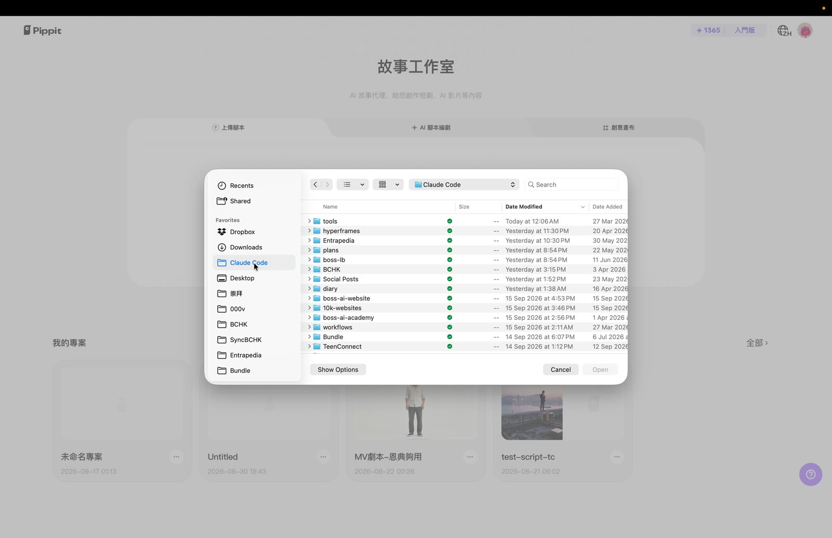Switch to the AI 腳本編劇 tab
832x538 pixels.
(x=431, y=127)
